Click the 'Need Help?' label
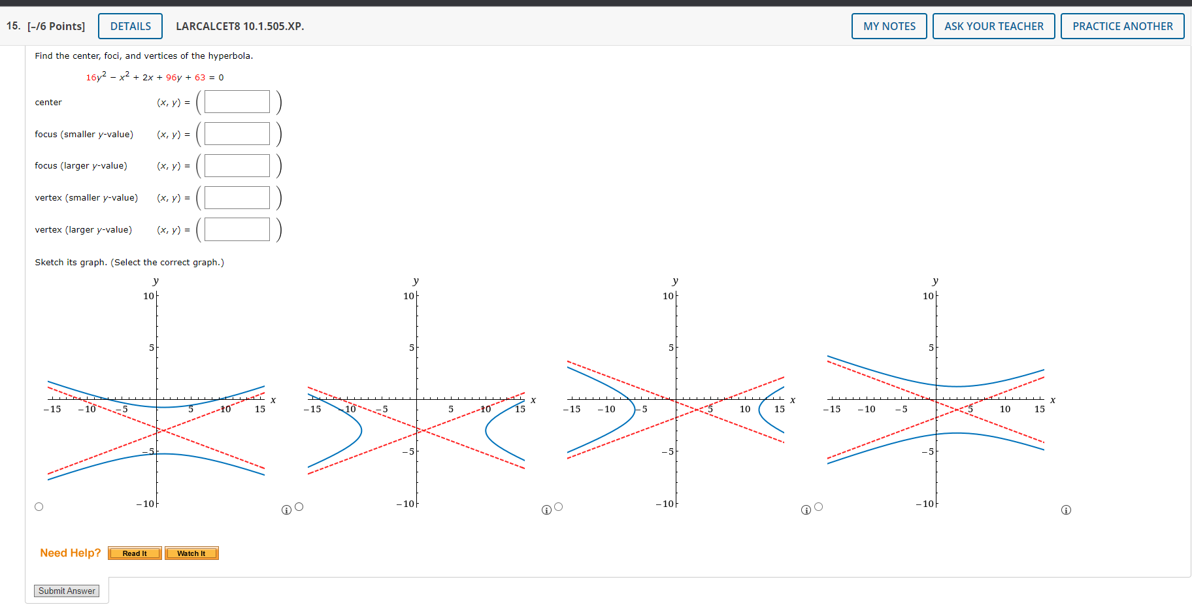The height and width of the screenshot is (605, 1192). [x=71, y=553]
